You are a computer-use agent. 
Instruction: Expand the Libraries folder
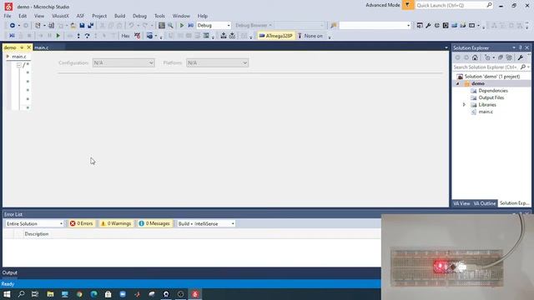(464, 105)
